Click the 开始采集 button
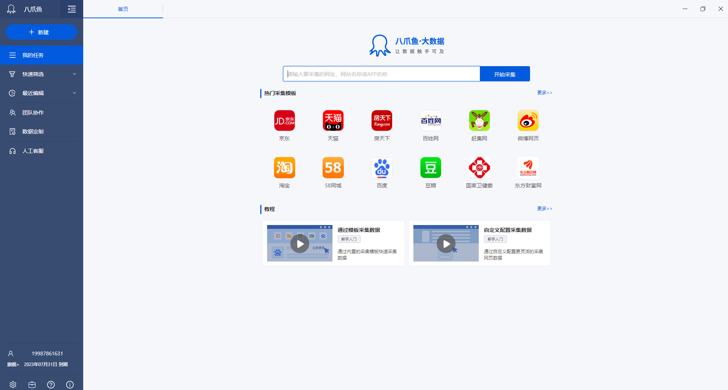The height and width of the screenshot is (390, 728). tap(505, 74)
